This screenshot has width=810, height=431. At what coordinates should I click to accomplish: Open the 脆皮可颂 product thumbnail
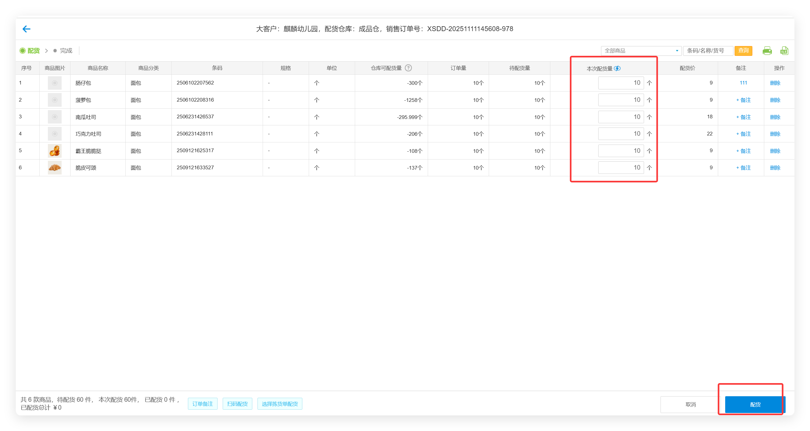pos(54,168)
